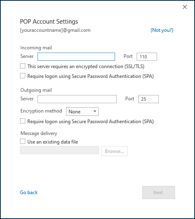Enable encrypted connection (SSL/TLS) checkbox
The width and height of the screenshot is (195, 219).
point(22,66)
